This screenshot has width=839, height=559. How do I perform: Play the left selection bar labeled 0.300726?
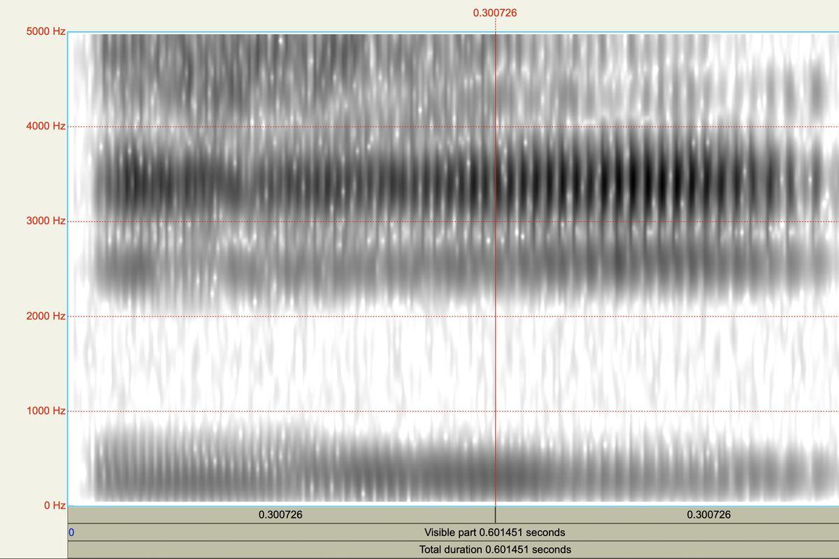[x=282, y=515]
